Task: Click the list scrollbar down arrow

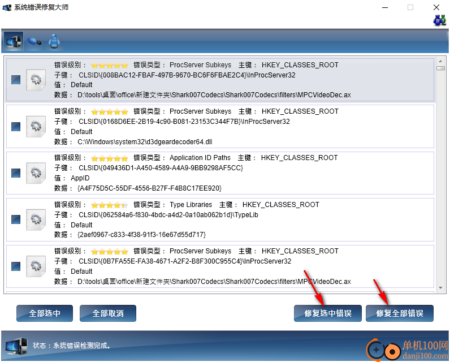Action: pyautogui.click(x=440, y=288)
